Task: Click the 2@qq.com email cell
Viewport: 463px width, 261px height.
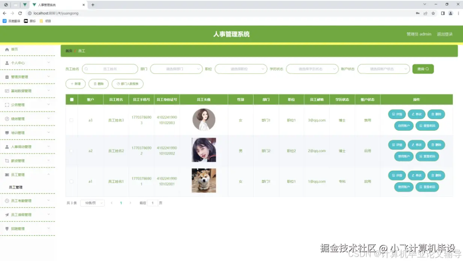Action: pos(317,151)
